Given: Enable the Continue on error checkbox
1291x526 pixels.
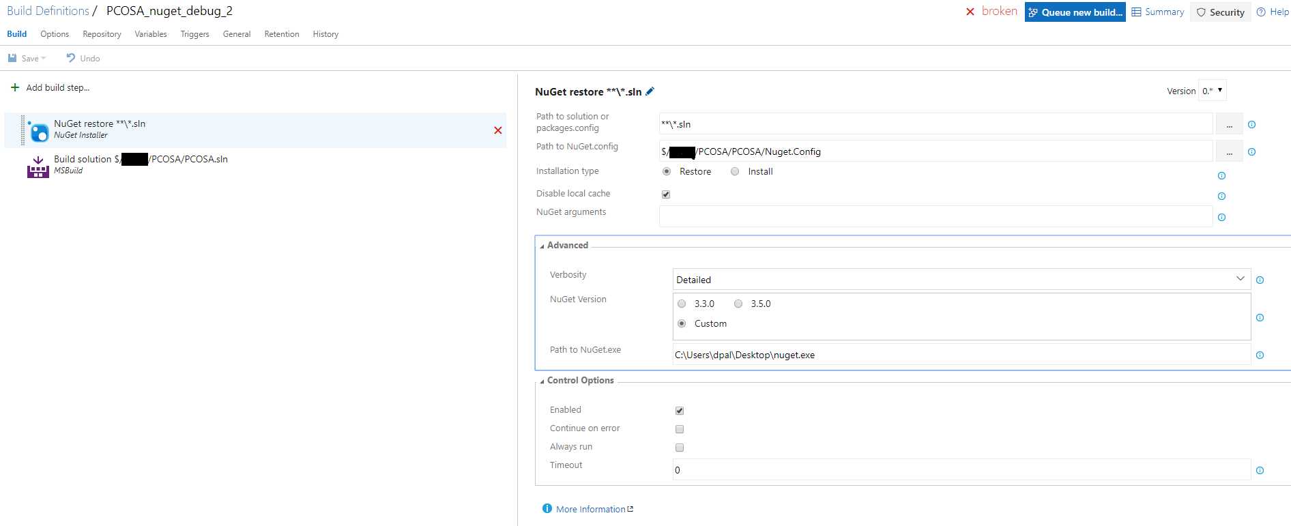Looking at the screenshot, I should 680,429.
